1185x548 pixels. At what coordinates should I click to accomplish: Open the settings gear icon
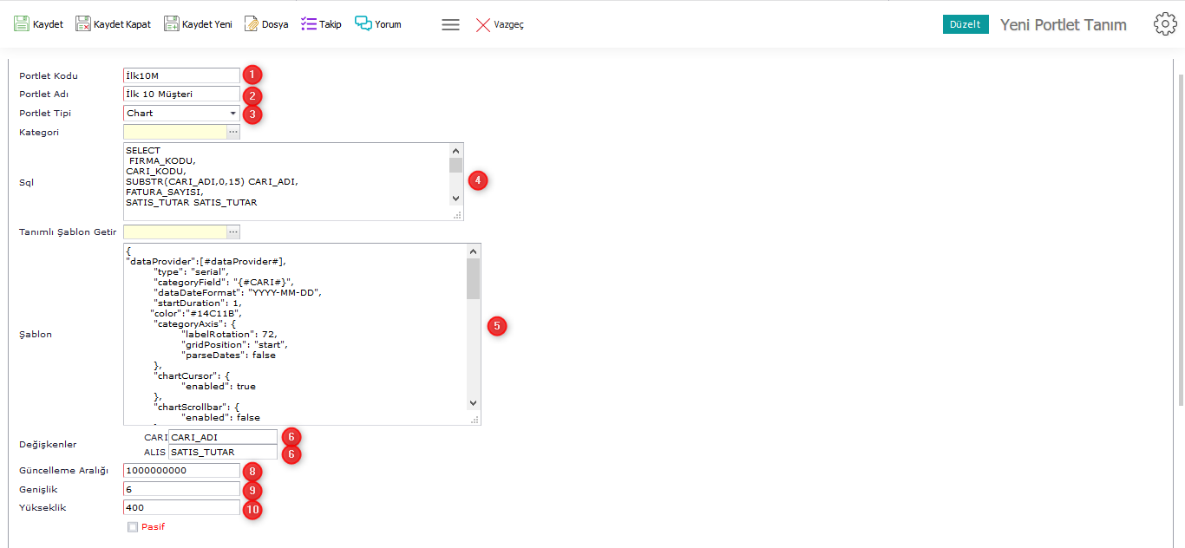(x=1165, y=24)
